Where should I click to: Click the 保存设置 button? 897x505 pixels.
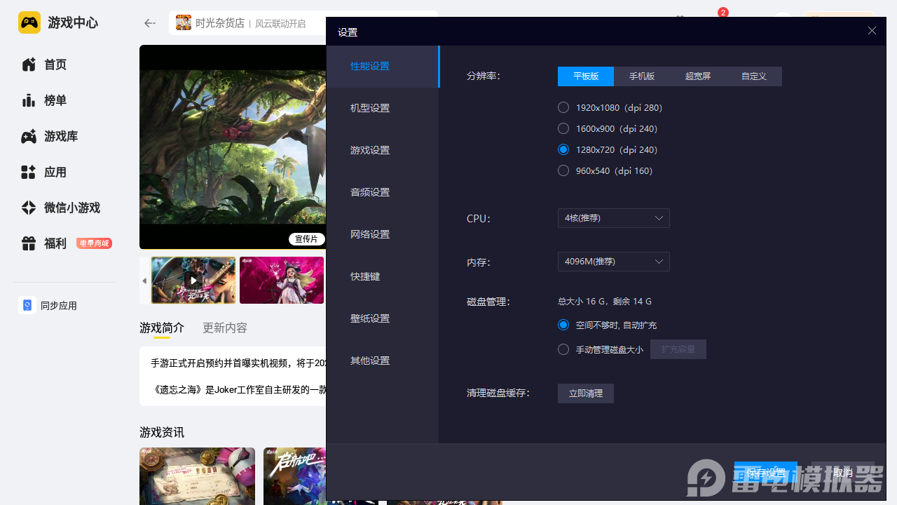[765, 473]
